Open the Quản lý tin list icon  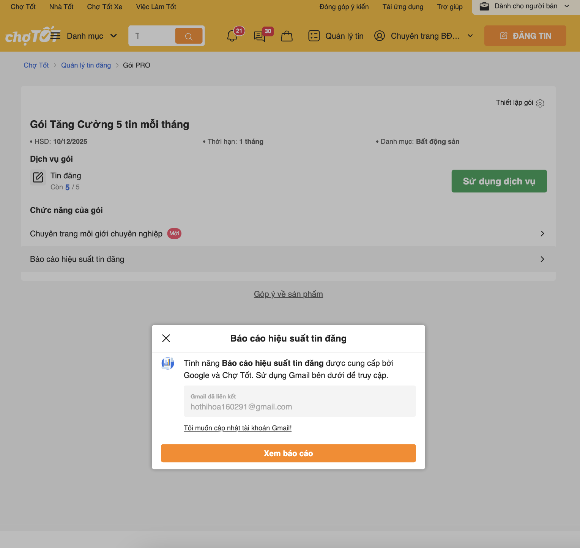pos(314,36)
